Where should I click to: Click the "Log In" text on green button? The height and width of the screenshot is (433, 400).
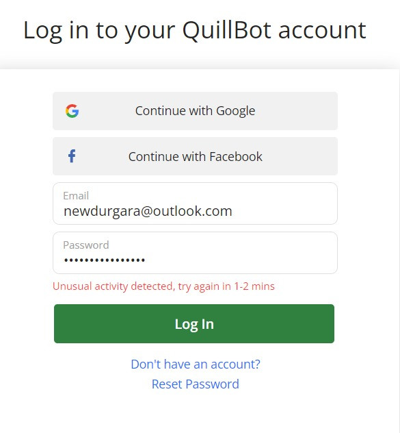click(194, 324)
